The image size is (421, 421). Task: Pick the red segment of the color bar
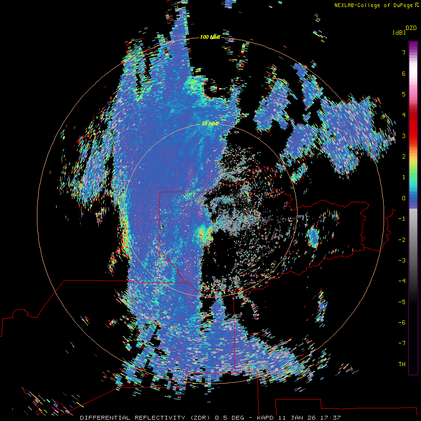(413, 126)
